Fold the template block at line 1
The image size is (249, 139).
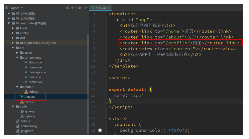(106, 14)
